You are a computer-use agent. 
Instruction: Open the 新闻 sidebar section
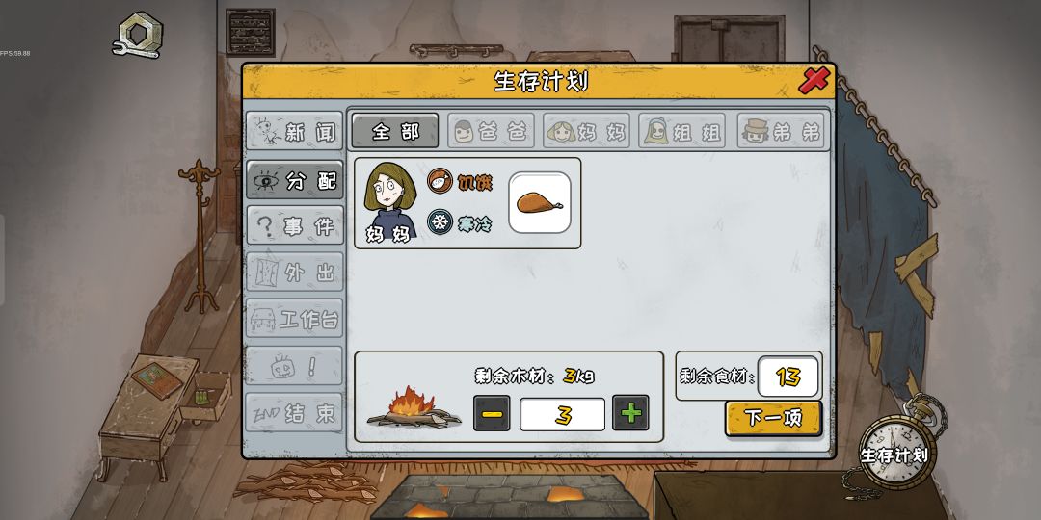[295, 131]
